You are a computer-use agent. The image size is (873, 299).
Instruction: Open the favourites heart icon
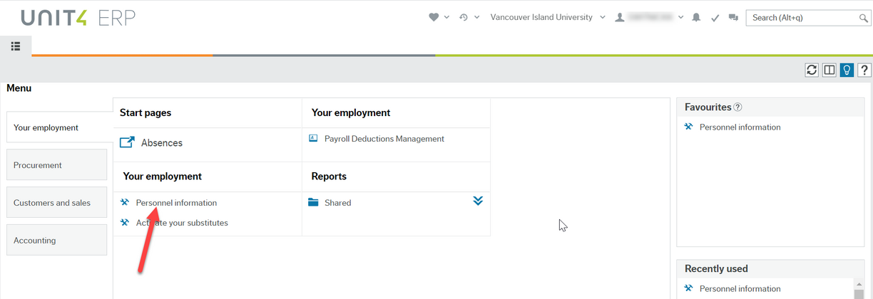tap(434, 18)
